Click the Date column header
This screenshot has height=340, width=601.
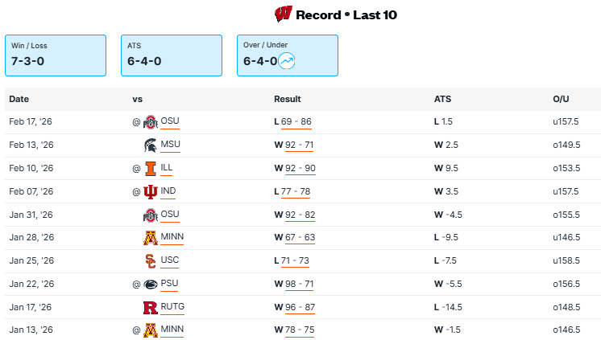tap(19, 99)
